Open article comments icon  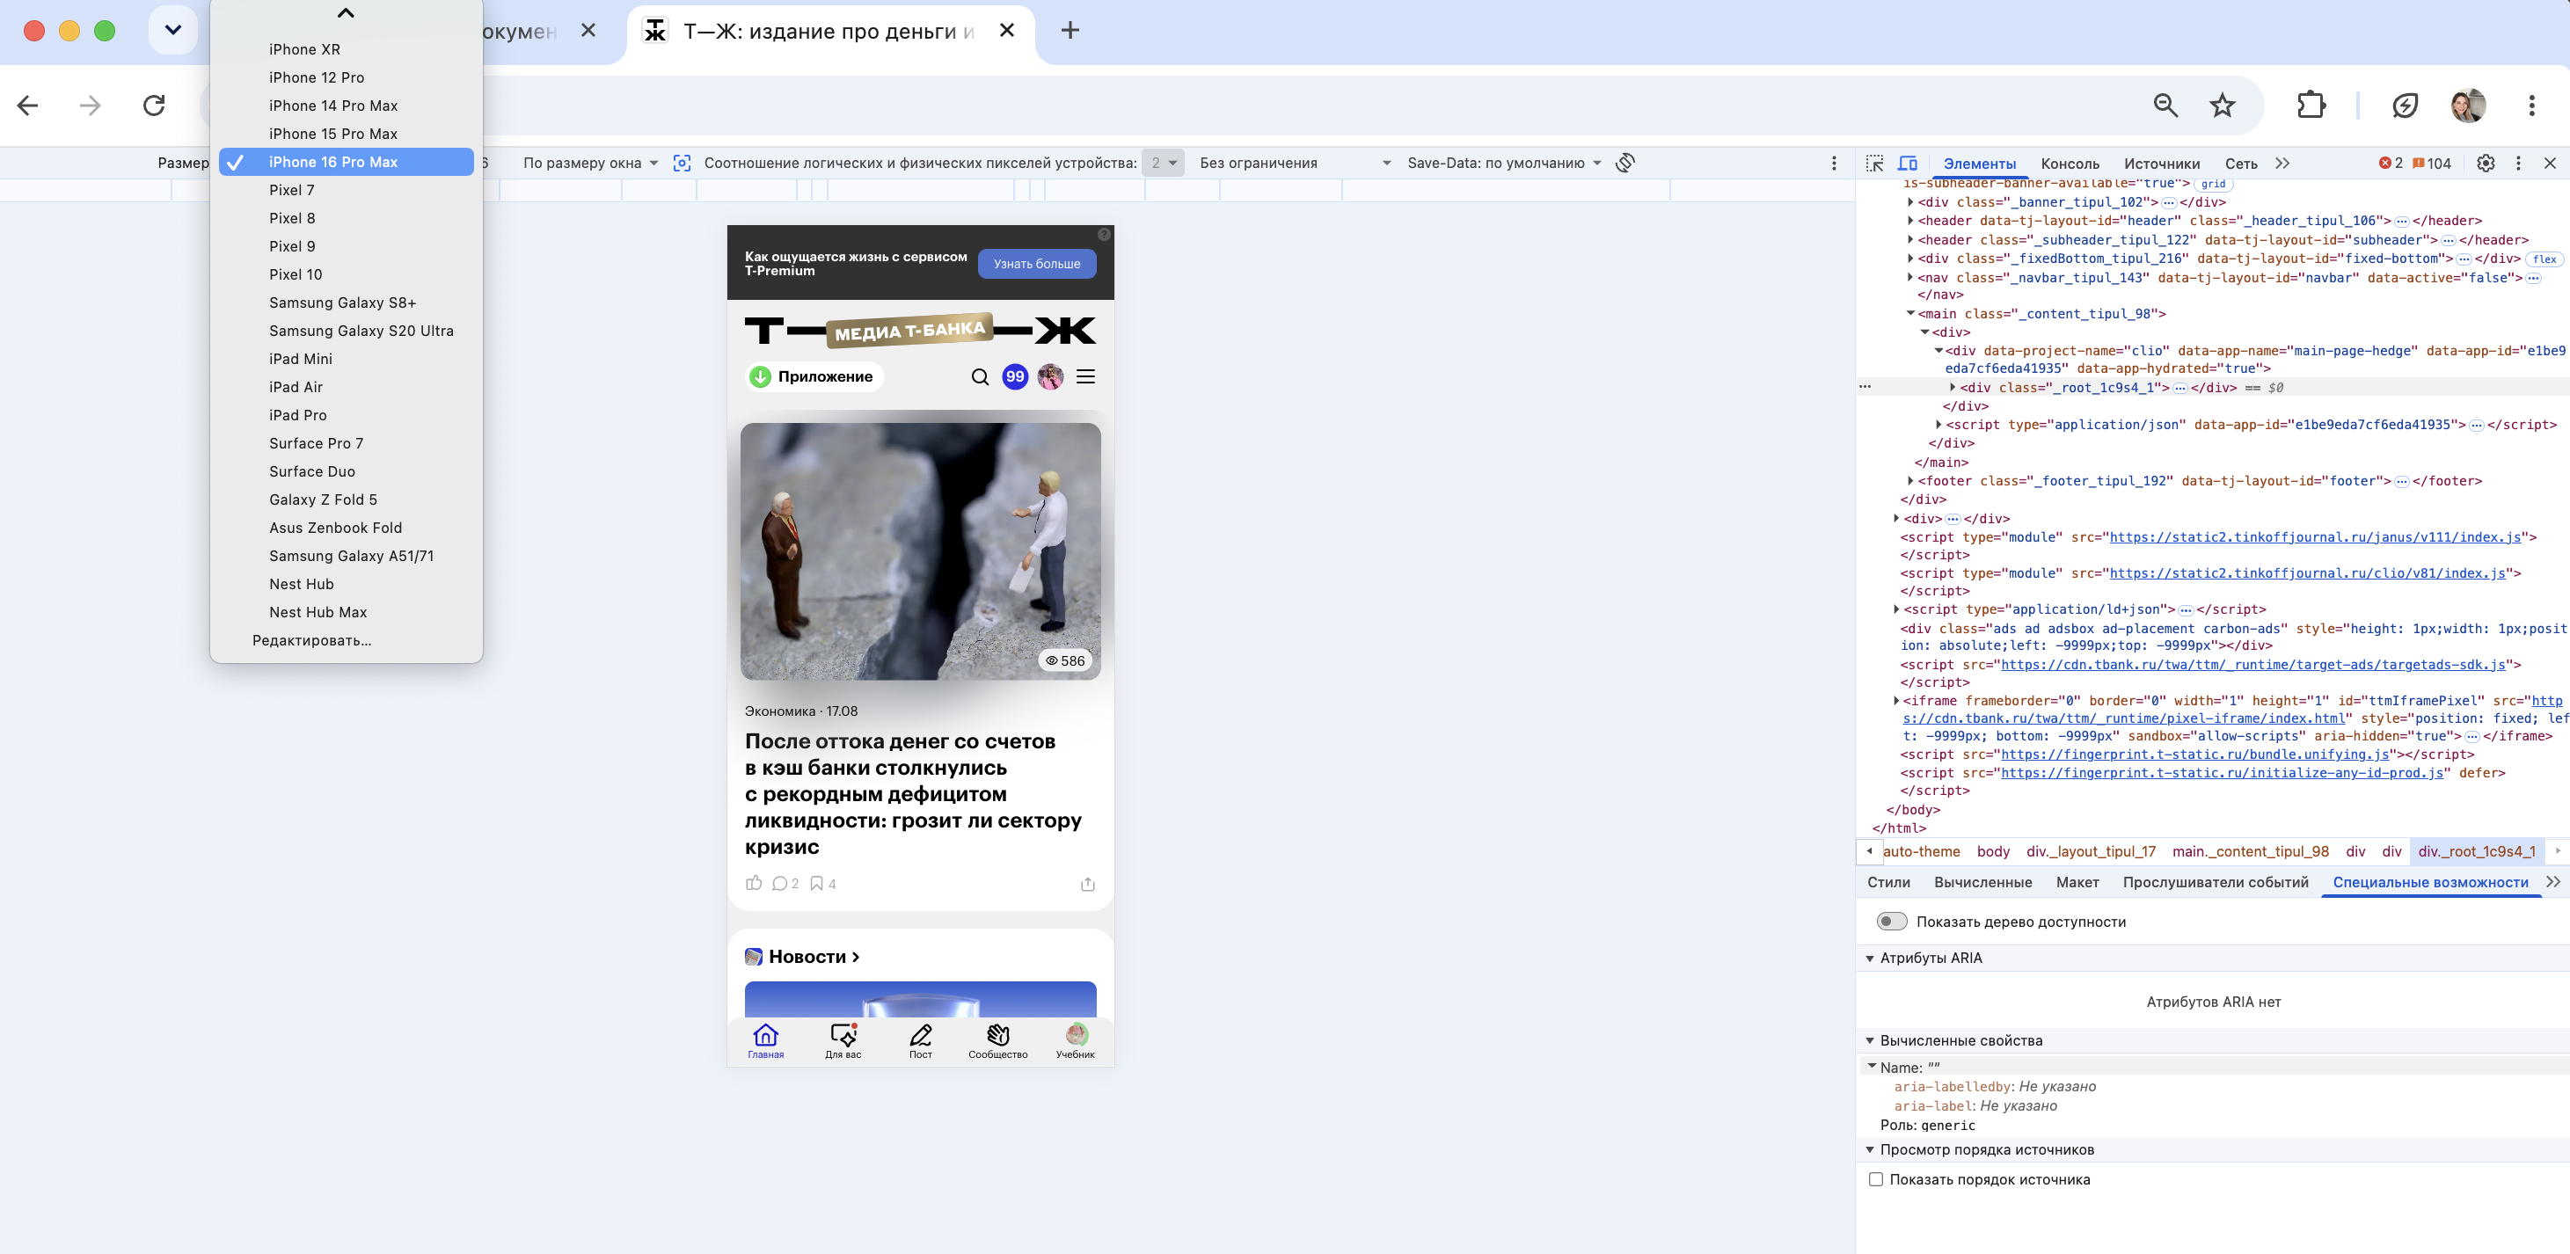pyautogui.click(x=779, y=883)
